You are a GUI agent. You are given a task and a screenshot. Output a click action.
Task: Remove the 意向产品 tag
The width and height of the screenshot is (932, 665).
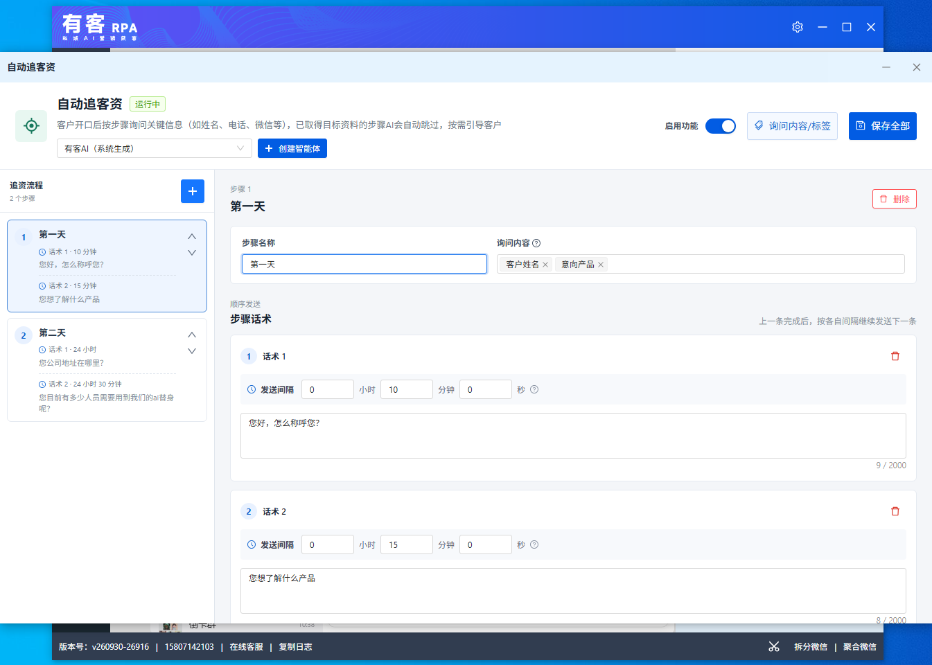pyautogui.click(x=601, y=265)
